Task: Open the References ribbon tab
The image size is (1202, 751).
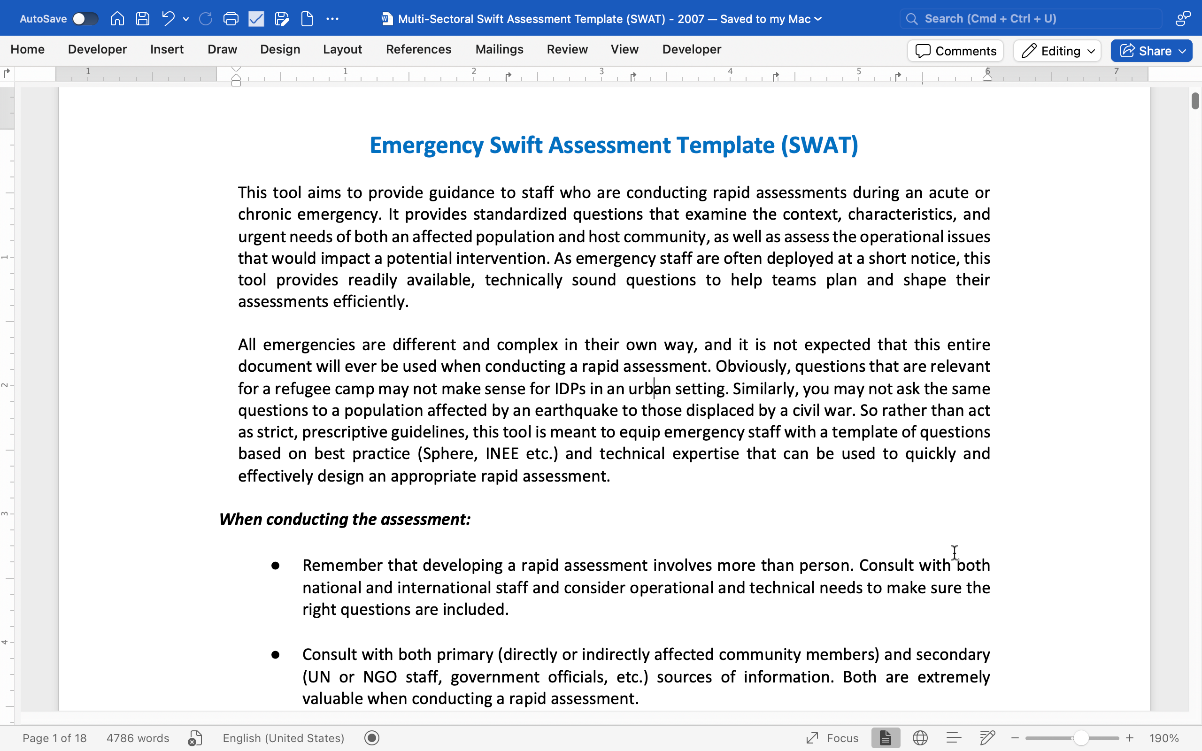Action: tap(418, 49)
